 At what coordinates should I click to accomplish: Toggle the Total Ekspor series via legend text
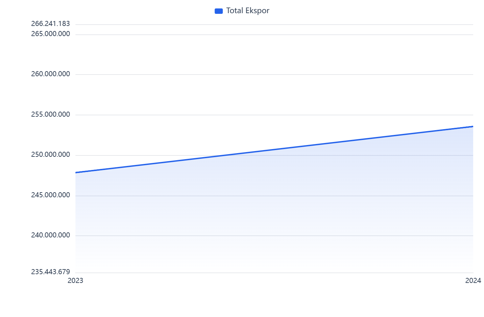(247, 11)
